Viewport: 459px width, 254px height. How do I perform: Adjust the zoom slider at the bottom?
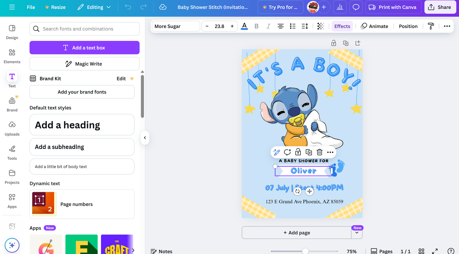[x=305, y=251]
